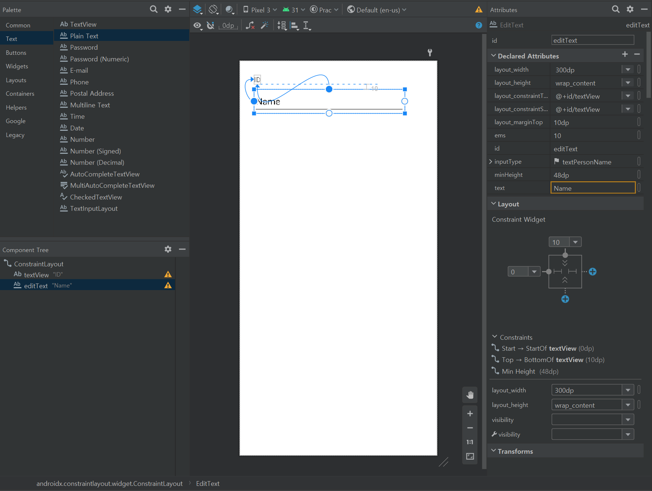
Task: Open Attributes panel settings gear
Action: pos(630,9)
